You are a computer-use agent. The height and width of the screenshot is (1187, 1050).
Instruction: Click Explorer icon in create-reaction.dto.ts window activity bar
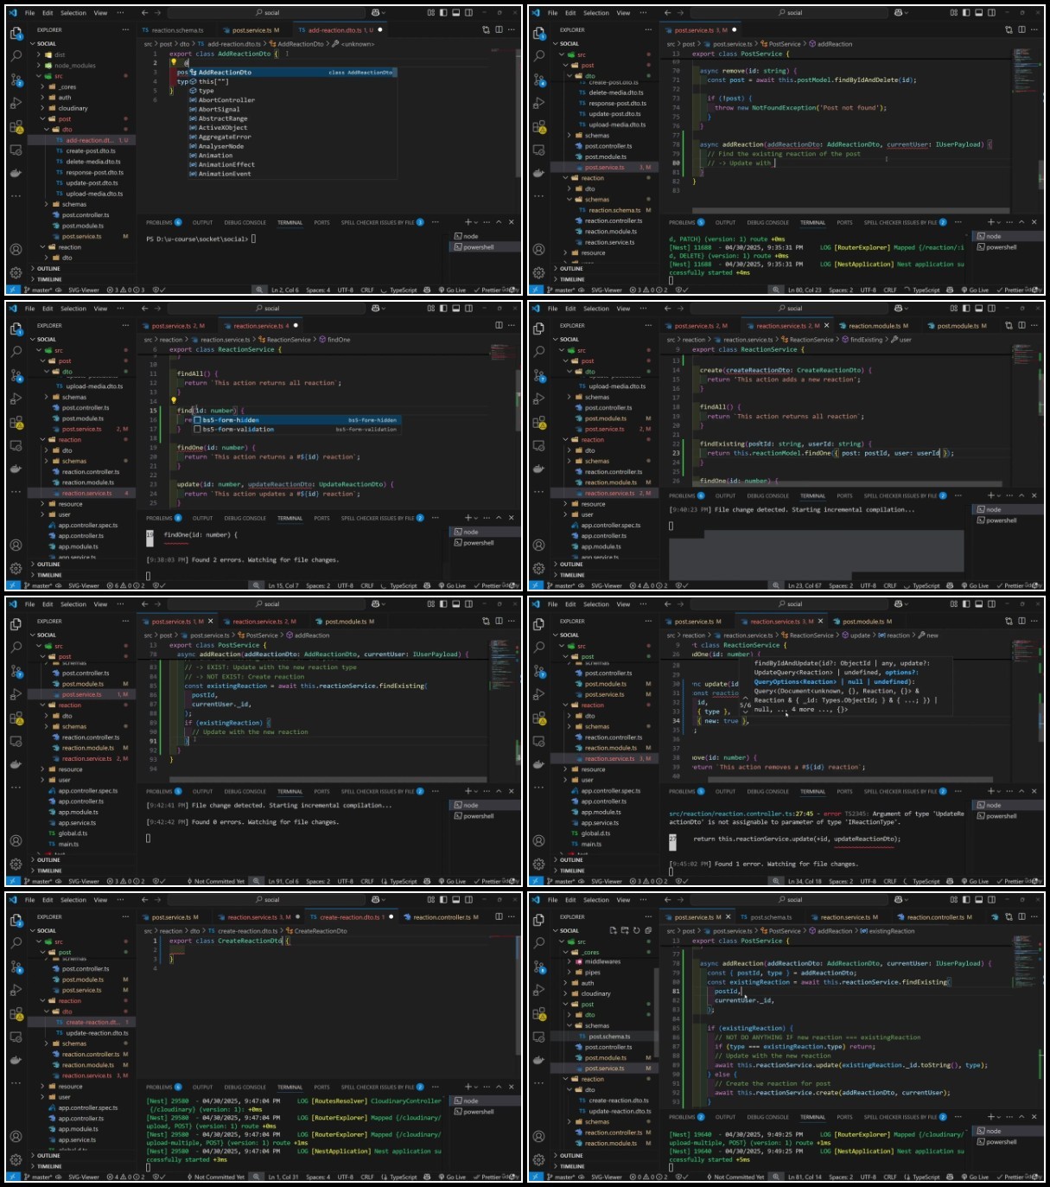(x=16, y=920)
